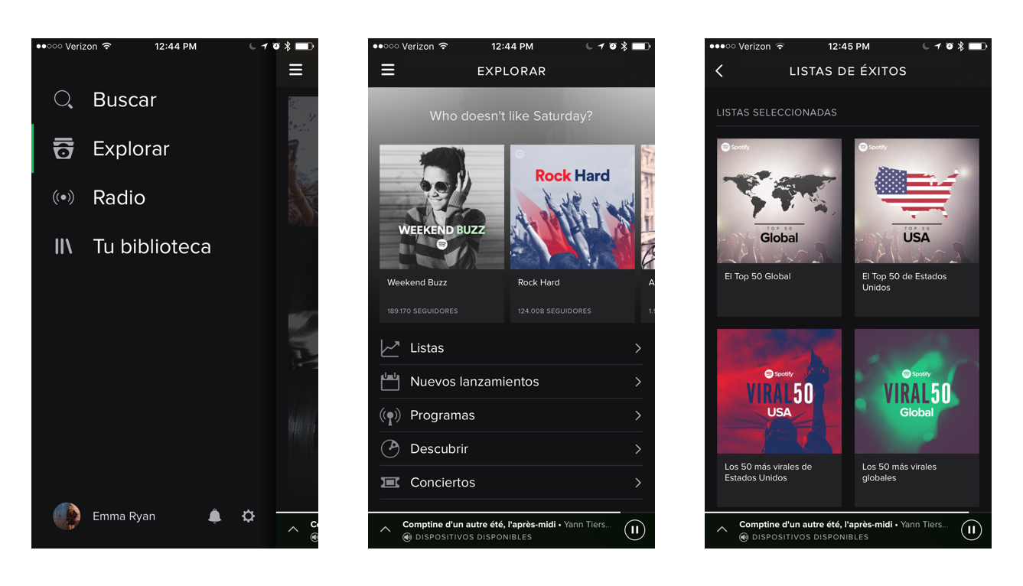This screenshot has width=1023, height=586.
Task: Expand now playing bar on Listas de Éxitos screen
Action: (722, 529)
